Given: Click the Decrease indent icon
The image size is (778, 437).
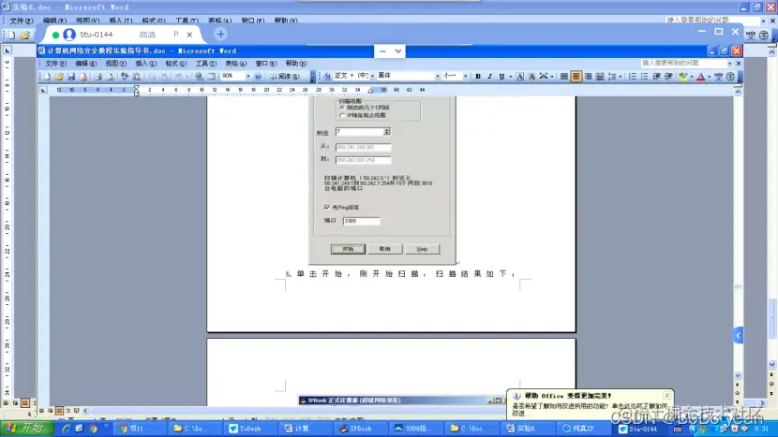Looking at the screenshot, I should click(x=656, y=77).
